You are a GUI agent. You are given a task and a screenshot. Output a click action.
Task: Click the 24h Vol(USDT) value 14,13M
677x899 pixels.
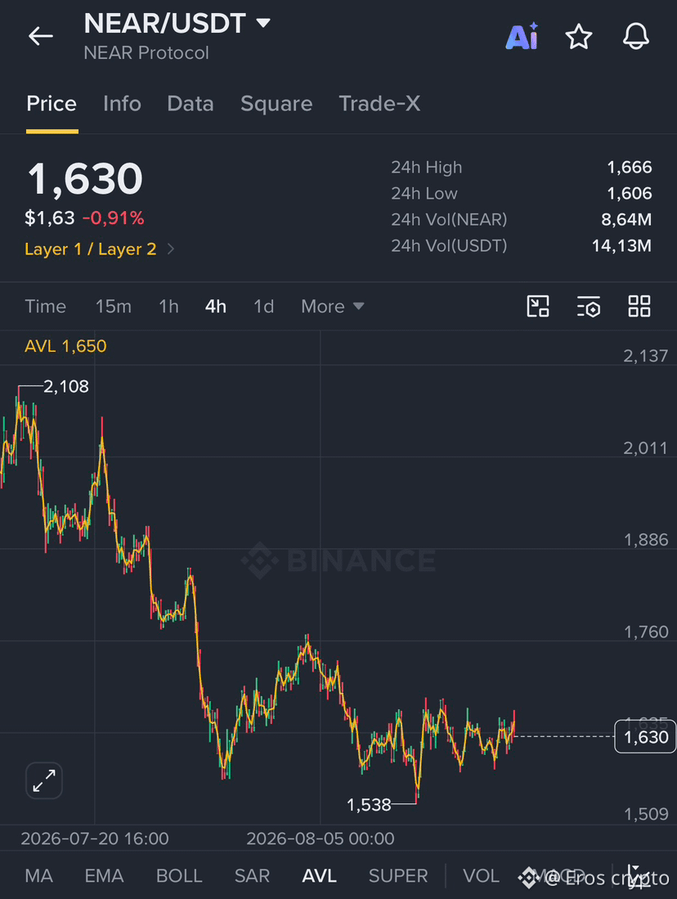(621, 246)
